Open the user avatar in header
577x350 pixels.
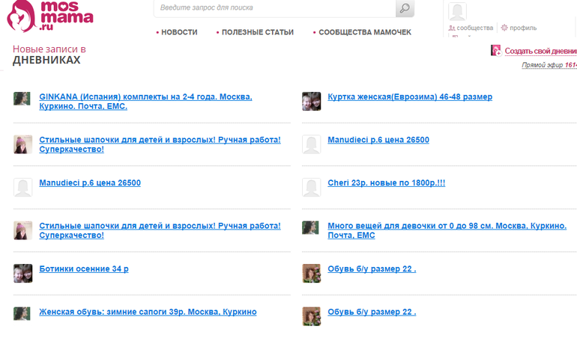coord(457,11)
